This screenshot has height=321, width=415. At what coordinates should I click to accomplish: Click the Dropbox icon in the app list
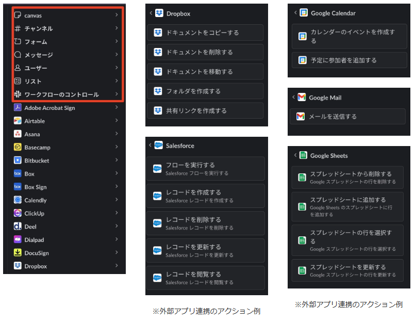click(18, 266)
